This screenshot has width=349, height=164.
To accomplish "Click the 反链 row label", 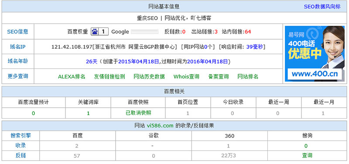I will [21, 156].
